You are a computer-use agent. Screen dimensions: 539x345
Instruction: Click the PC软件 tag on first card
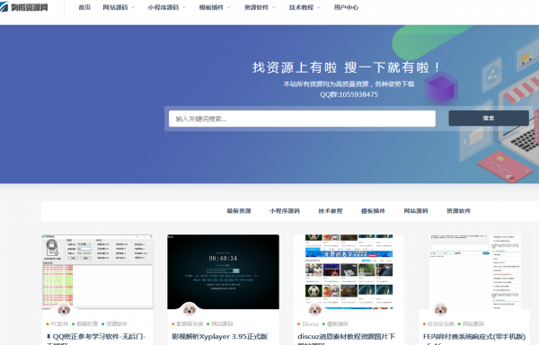[59, 323]
